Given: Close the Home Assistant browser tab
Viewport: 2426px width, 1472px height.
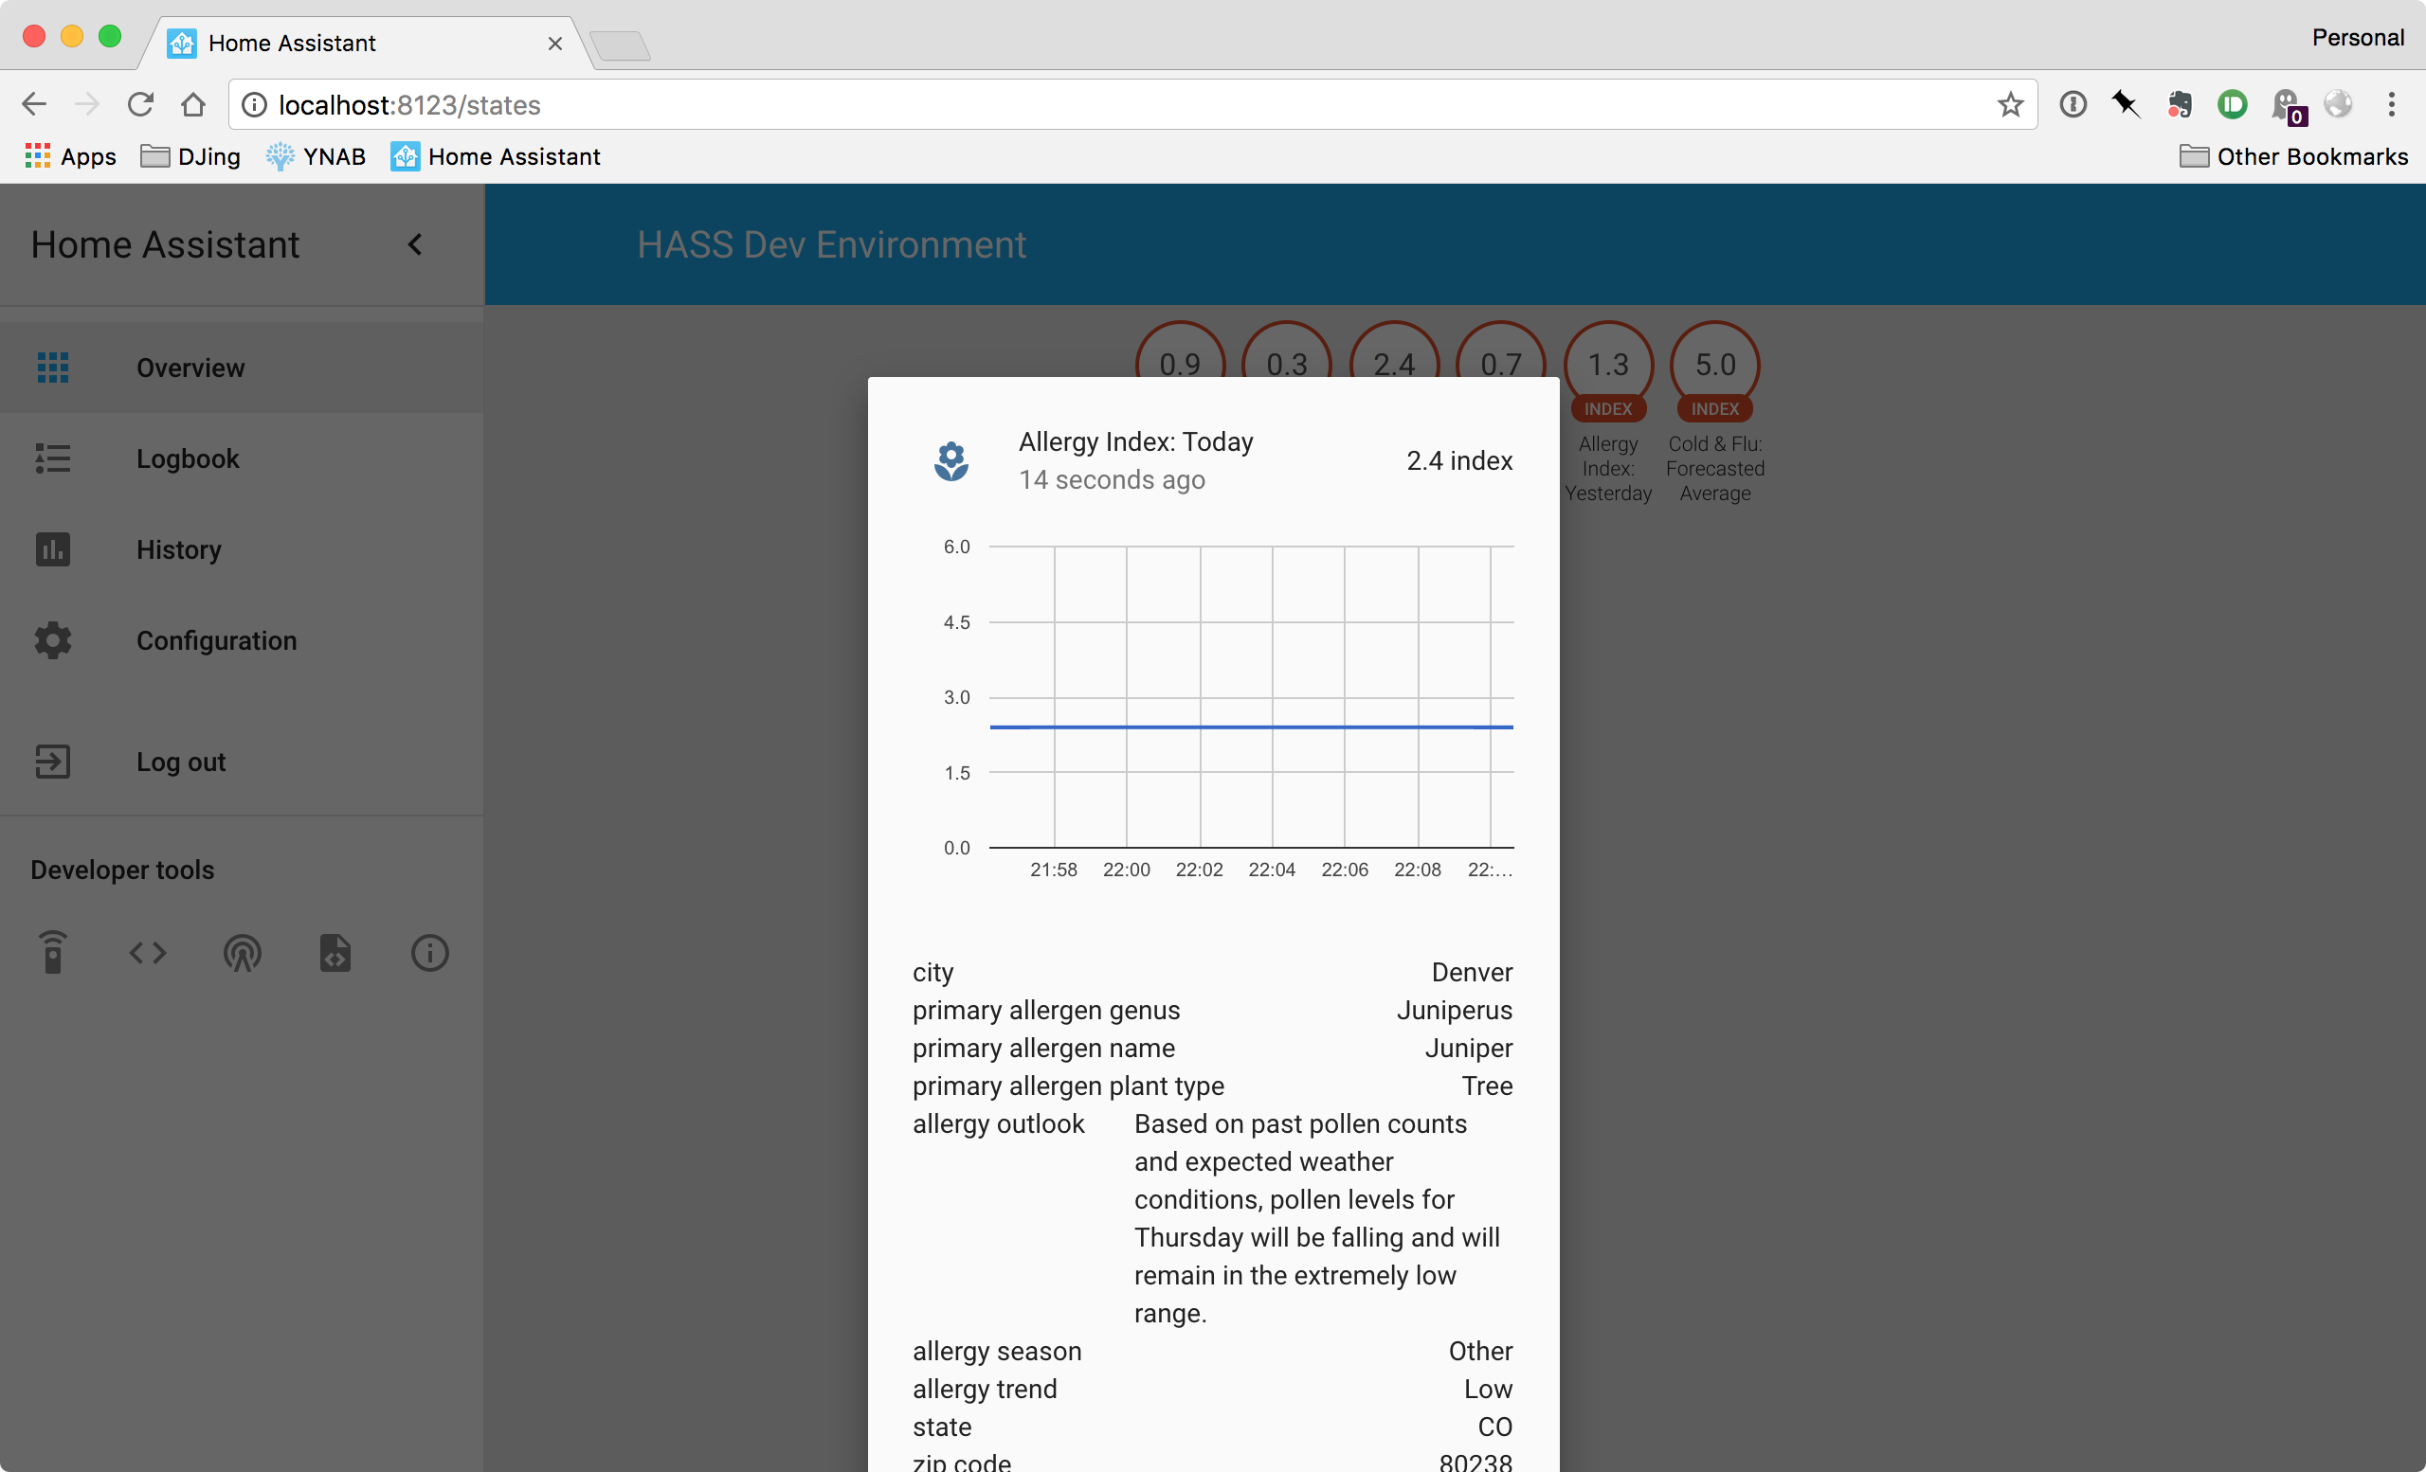Looking at the screenshot, I should 555,44.
